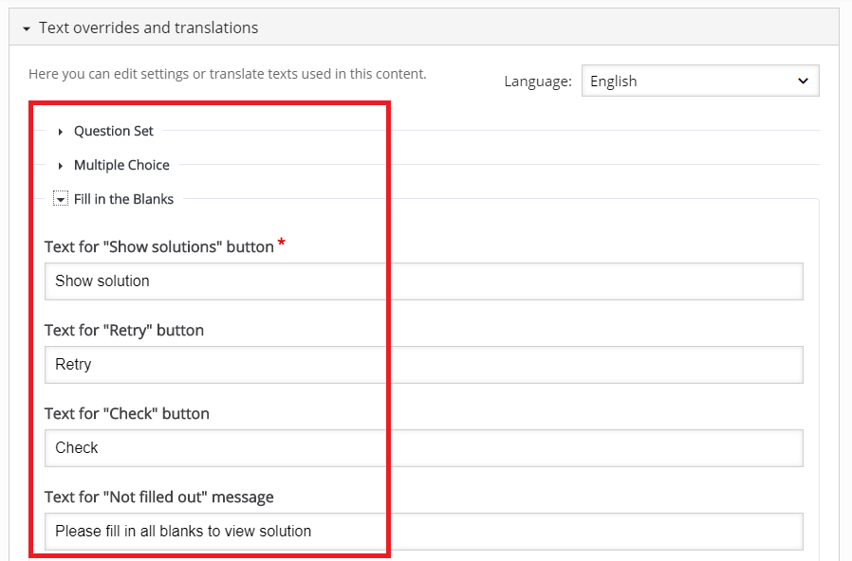Image resolution: width=852 pixels, height=561 pixels.
Task: Click the Text for "Retry" button label
Action: click(124, 331)
